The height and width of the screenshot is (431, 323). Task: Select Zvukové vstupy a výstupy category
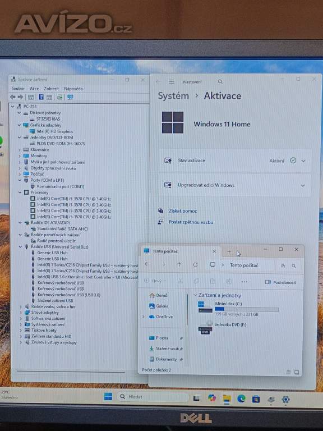click(x=54, y=342)
